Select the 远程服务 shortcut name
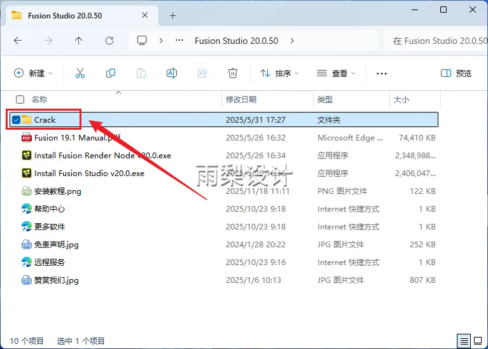This screenshot has width=488, height=349. pos(50,263)
